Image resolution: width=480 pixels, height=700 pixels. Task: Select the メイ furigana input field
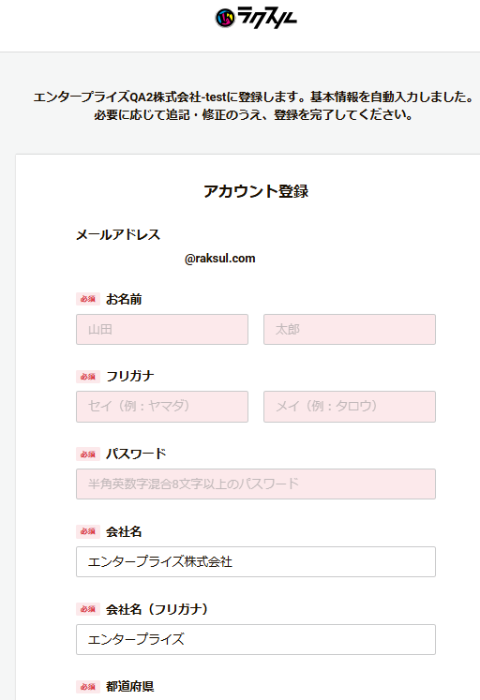[350, 407]
